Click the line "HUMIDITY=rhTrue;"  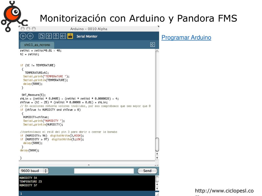pos(36,117)
